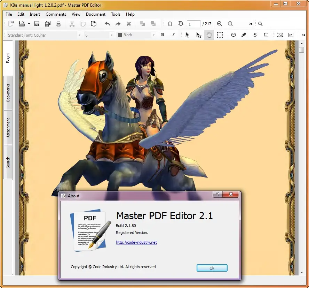Toggle italic formatting
This screenshot has height=288, width=309.
(x=173, y=35)
